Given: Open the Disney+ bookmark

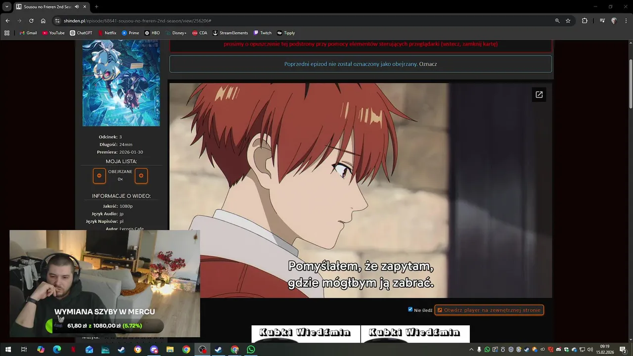Looking at the screenshot, I should (176, 33).
